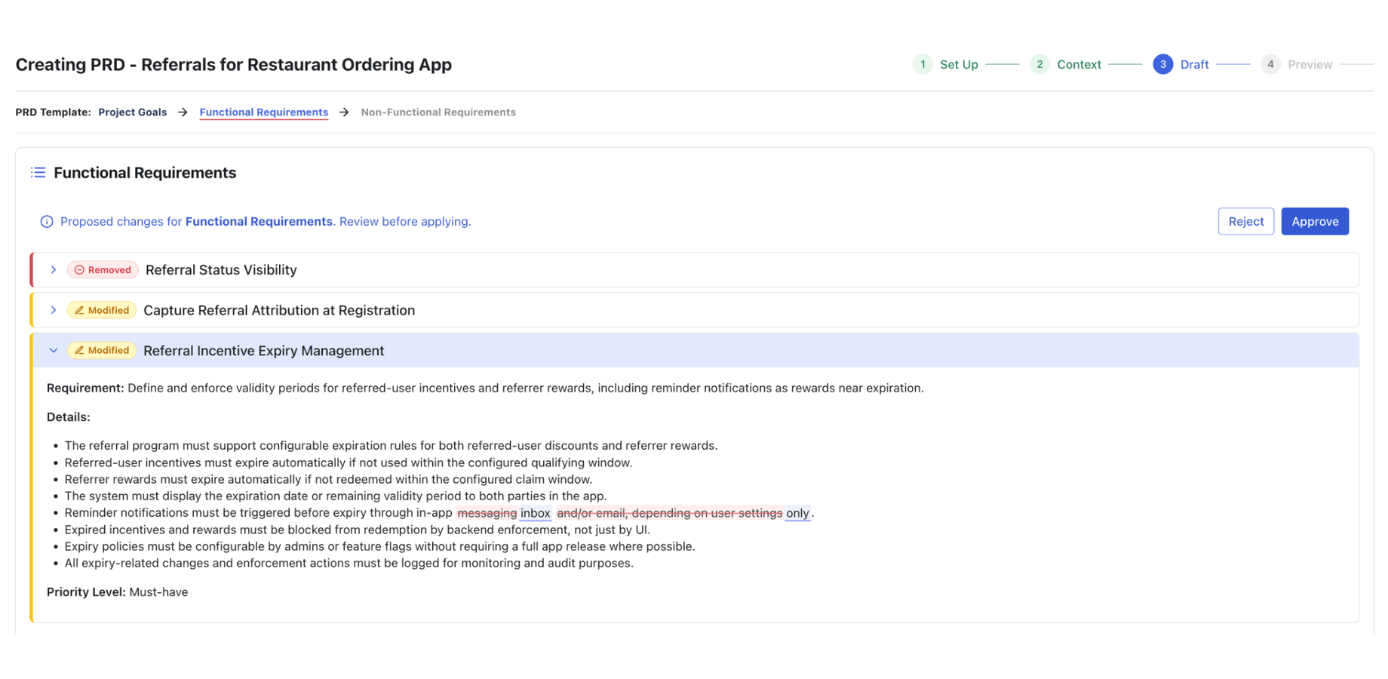Collapse Referral Incentive Expiry Management section

(x=54, y=351)
